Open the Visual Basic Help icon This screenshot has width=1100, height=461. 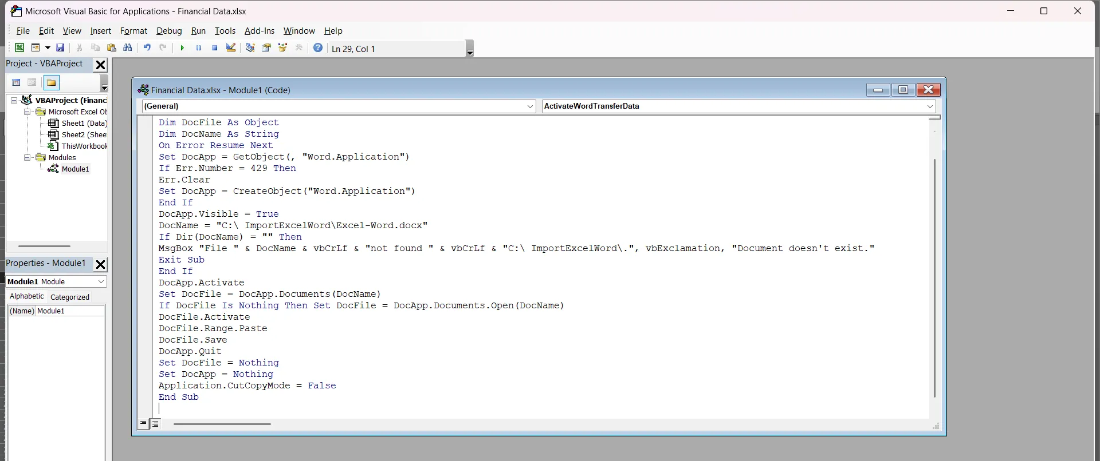[318, 48]
